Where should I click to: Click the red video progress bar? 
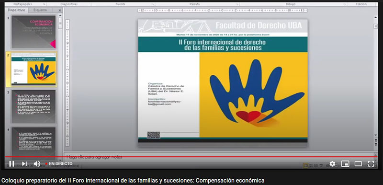click(191, 157)
